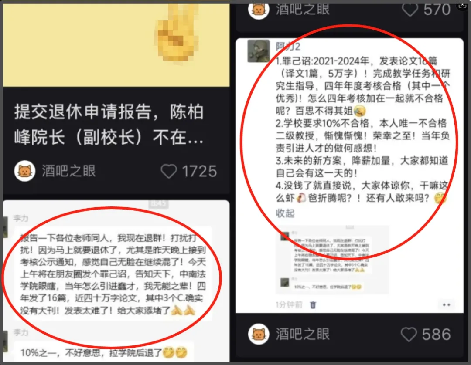Screen dimensions: 471x365
Task: View the embedded chat screenshot in 阿力2's post
Action: [332, 260]
